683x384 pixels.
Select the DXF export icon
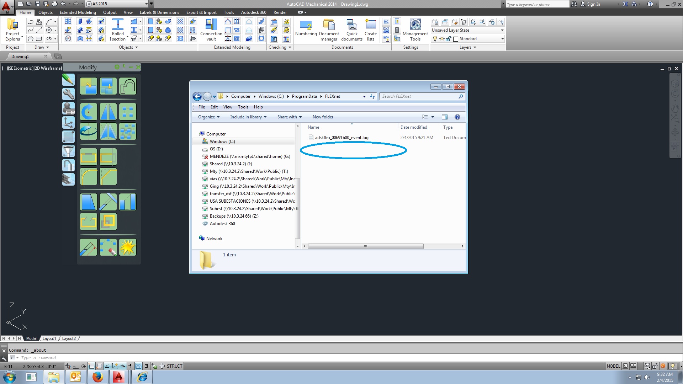tap(386, 30)
